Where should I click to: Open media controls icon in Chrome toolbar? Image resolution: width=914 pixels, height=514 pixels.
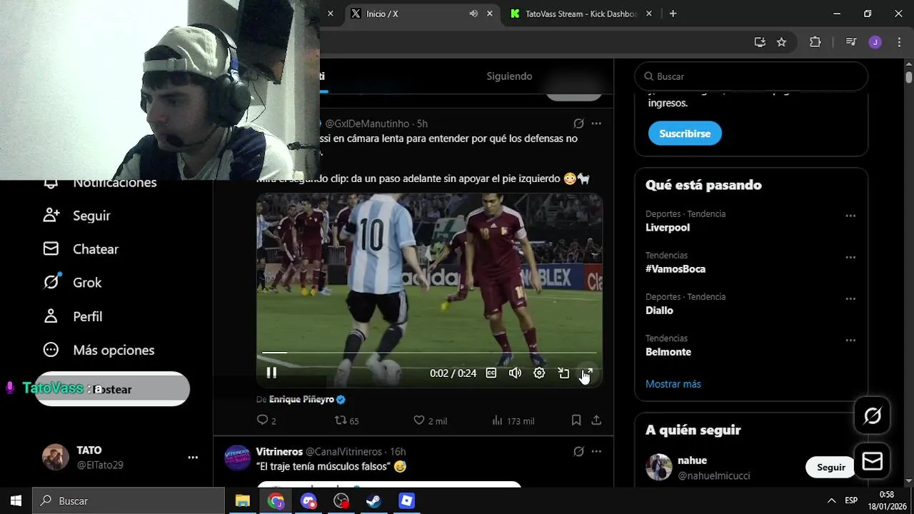pos(850,42)
